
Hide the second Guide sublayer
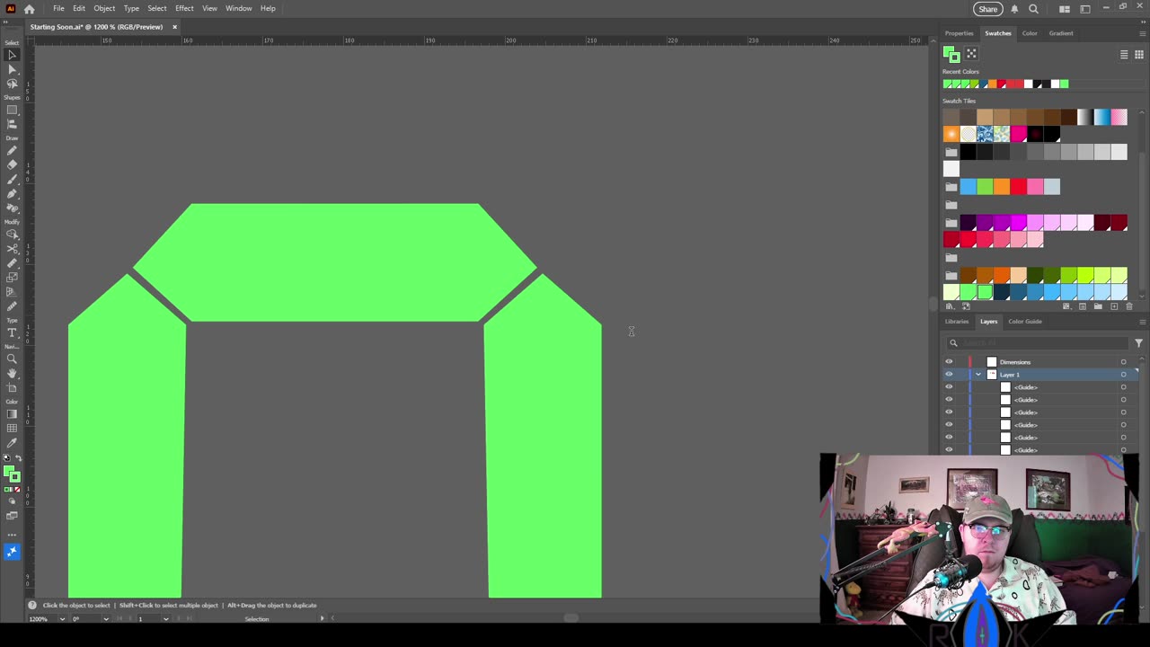click(949, 400)
